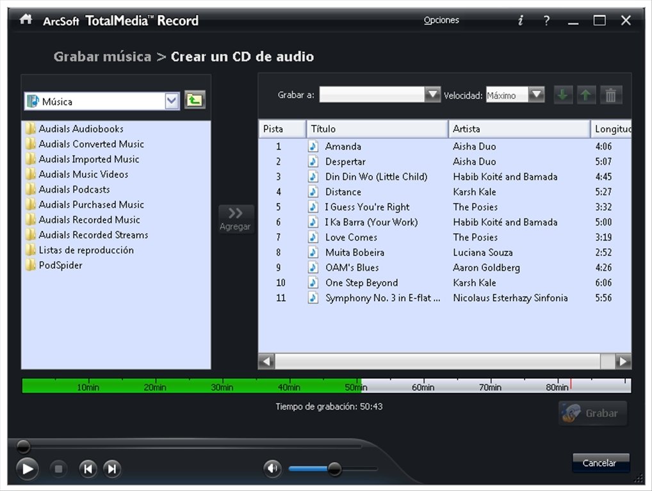This screenshot has width=652, height=491.
Task: Go to the home screen icon
Action: point(26,19)
